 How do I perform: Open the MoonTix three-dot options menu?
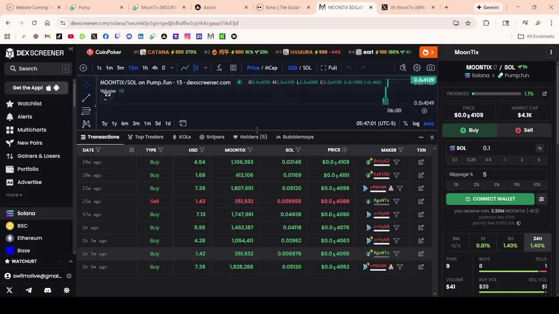(551, 52)
